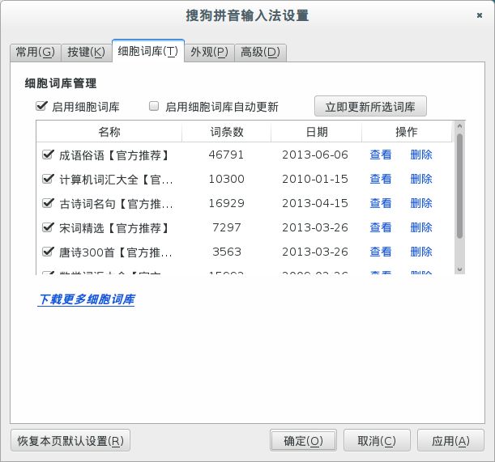Click date 2013-06-06
495x462 pixels.
tap(315, 155)
